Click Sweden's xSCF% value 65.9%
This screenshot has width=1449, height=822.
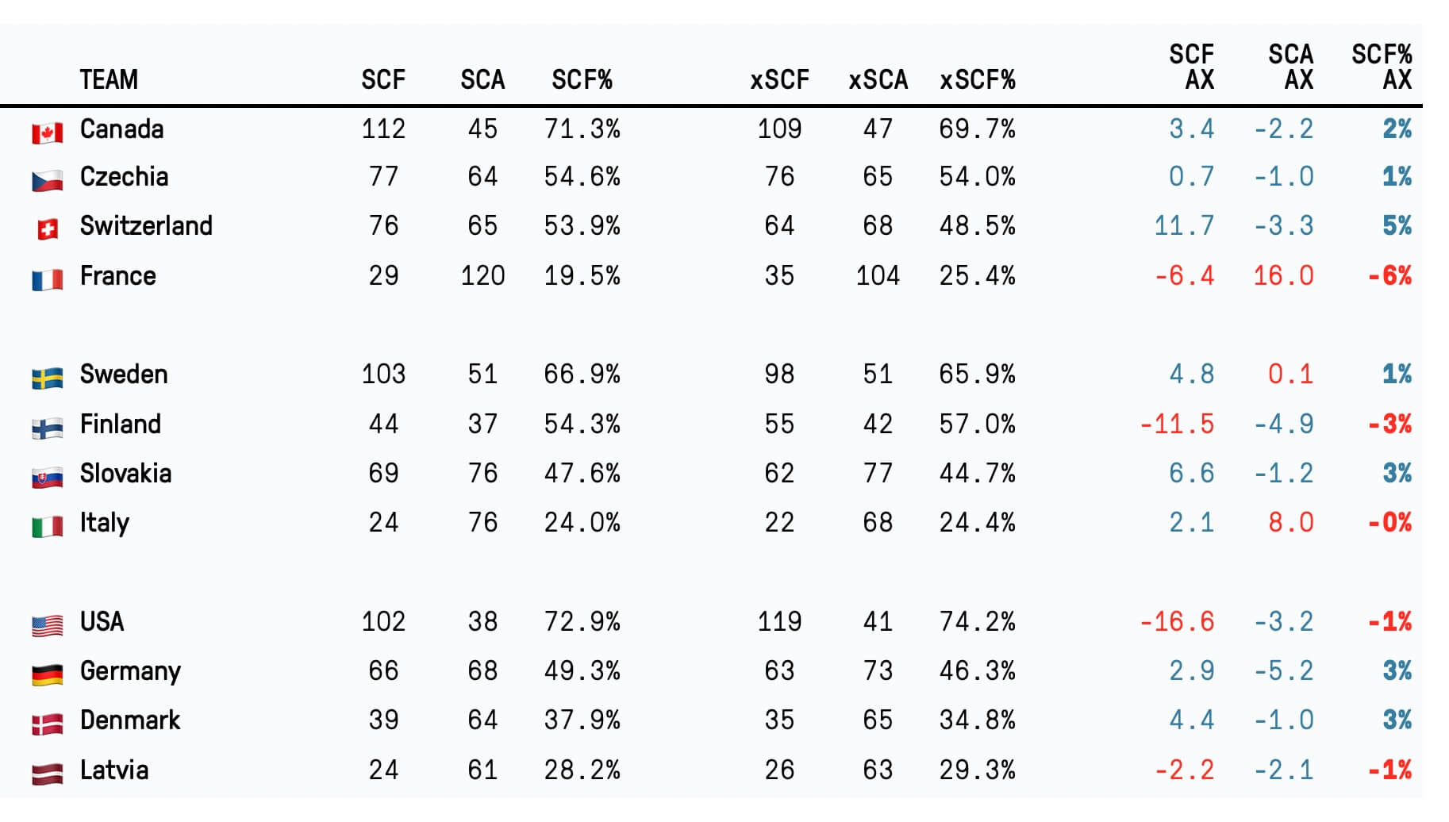pos(977,375)
